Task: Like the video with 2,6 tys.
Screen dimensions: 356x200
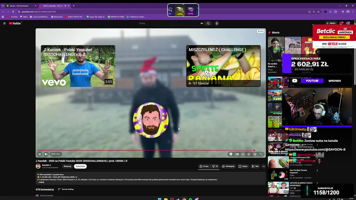Action: point(204,166)
